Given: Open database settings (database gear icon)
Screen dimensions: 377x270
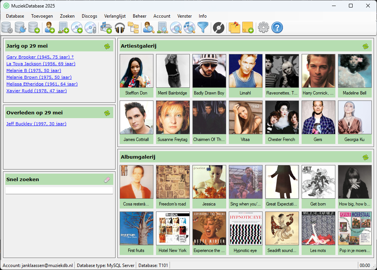Looking at the screenshot, I should click(7, 27).
